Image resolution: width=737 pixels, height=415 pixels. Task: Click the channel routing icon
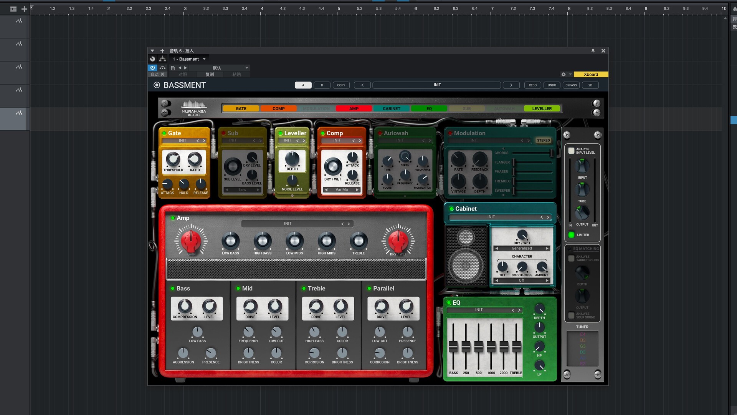coord(162,59)
